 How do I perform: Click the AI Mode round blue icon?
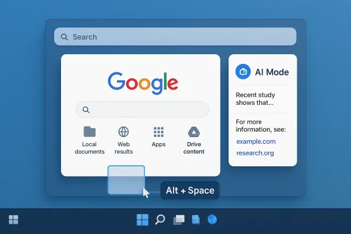[x=243, y=72]
